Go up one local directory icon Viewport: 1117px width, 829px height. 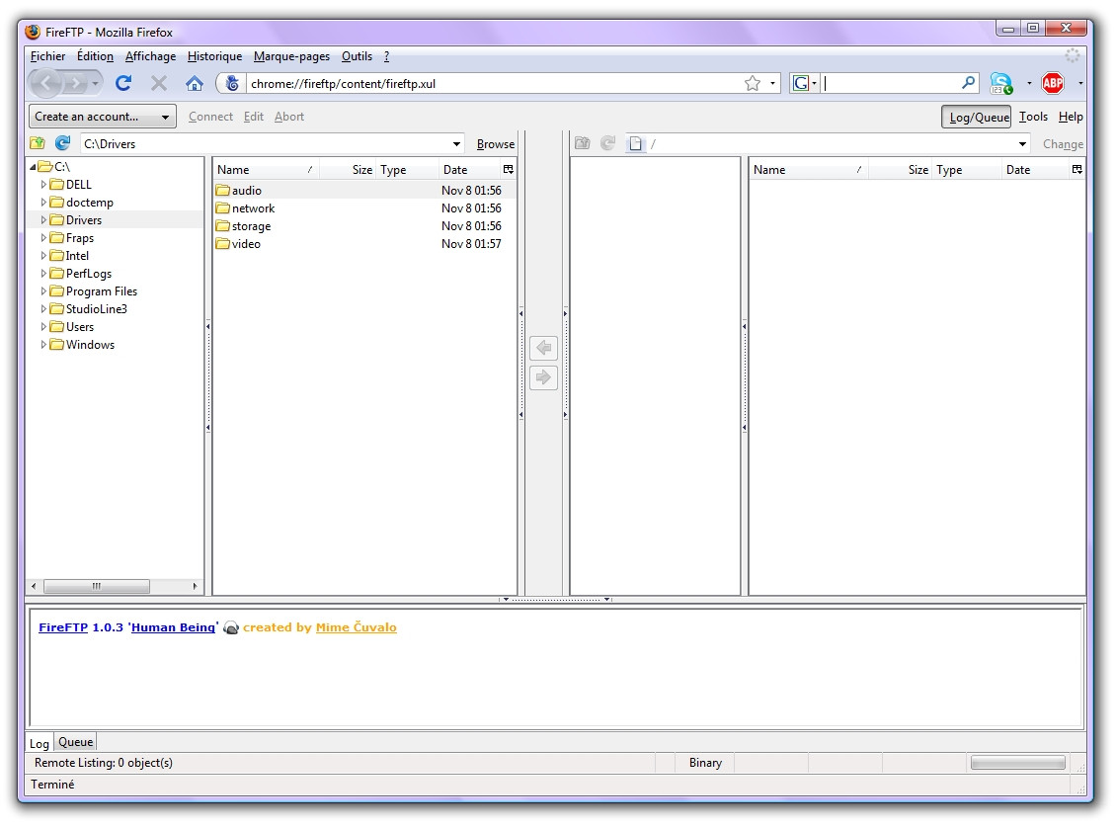[x=38, y=143]
